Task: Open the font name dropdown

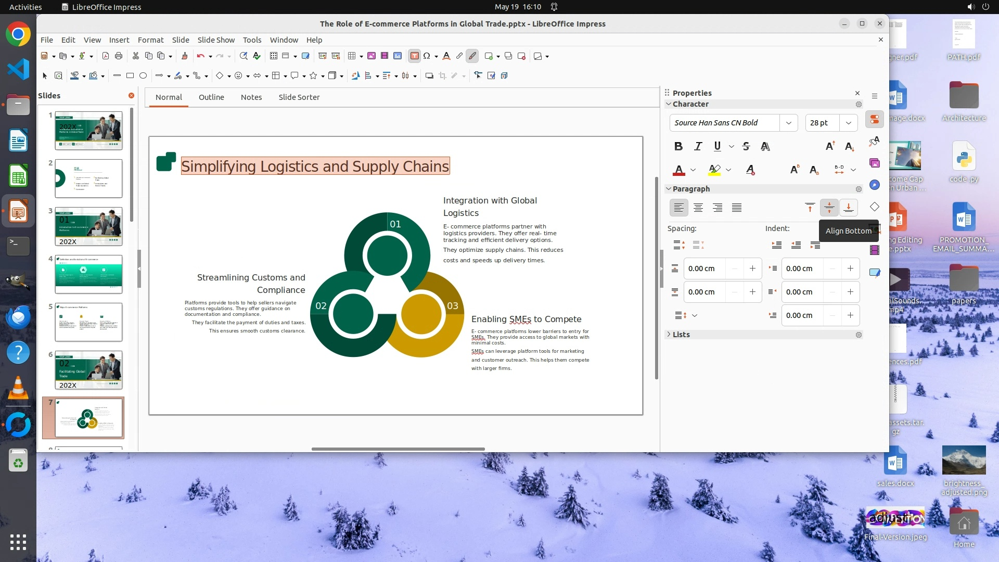Action: point(788,123)
